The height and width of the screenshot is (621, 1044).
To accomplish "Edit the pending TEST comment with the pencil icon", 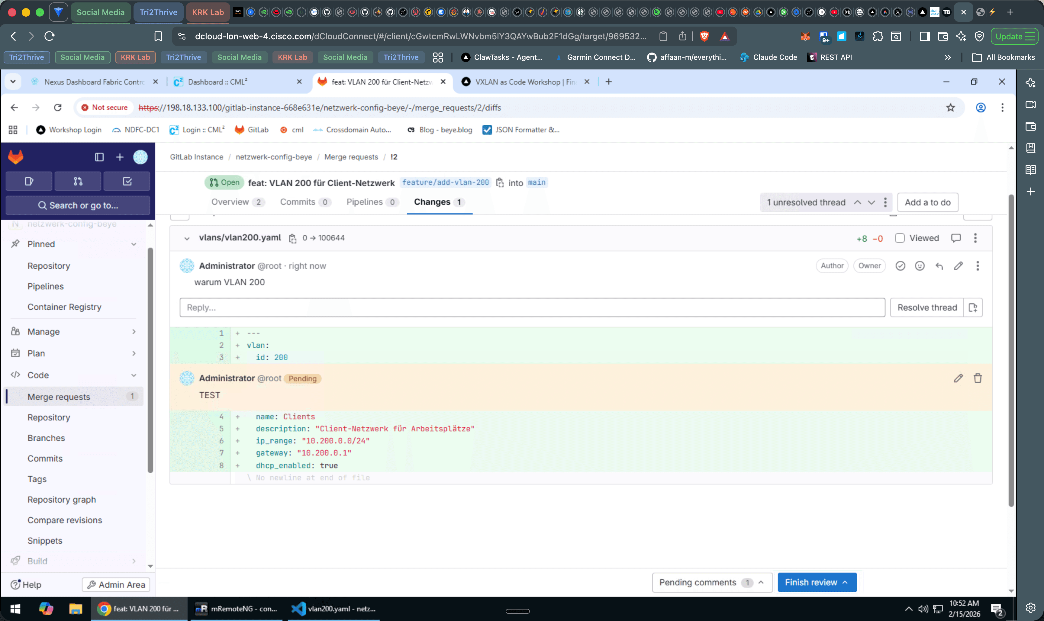I will tap(958, 378).
